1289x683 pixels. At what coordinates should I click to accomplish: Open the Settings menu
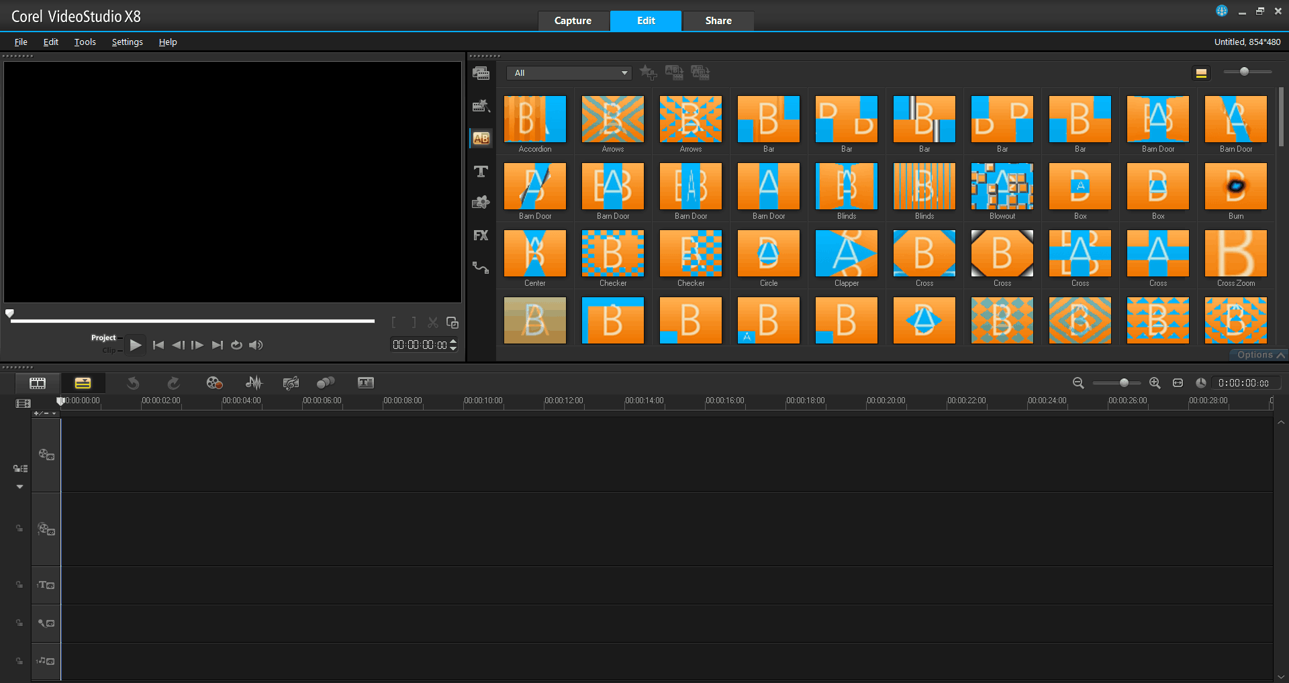point(127,42)
